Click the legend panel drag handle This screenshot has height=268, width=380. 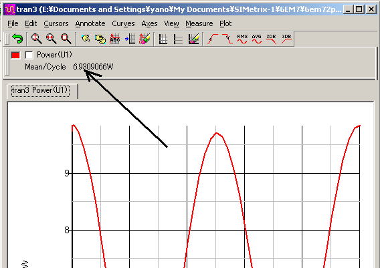click(7, 62)
